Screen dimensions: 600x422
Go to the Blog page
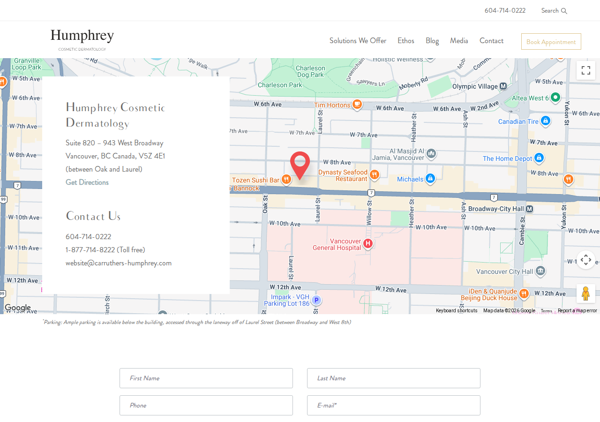[432, 41]
